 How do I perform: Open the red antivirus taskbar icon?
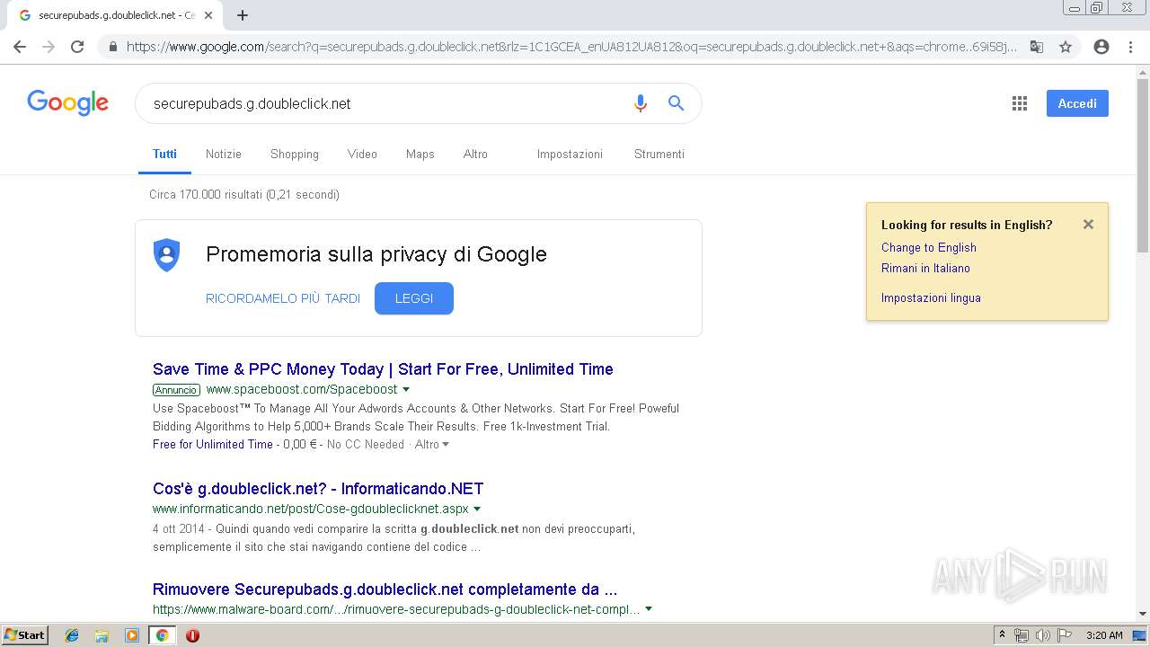click(192, 635)
